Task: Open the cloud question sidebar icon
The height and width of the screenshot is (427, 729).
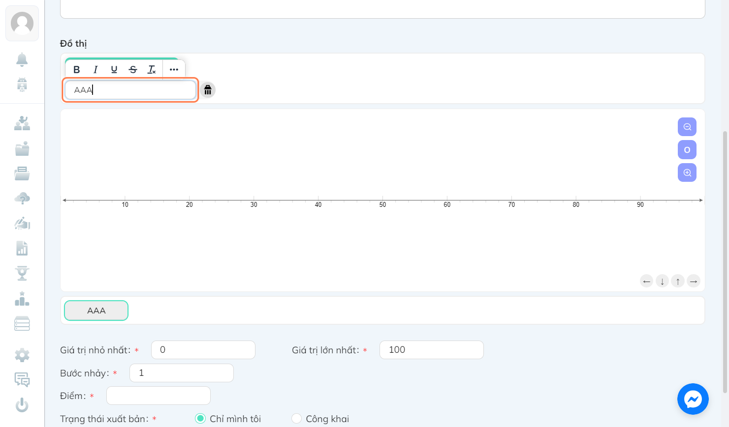Action: [x=22, y=198]
